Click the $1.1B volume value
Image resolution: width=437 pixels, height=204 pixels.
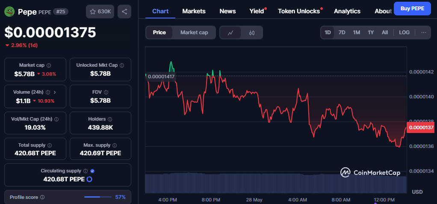click(x=23, y=101)
